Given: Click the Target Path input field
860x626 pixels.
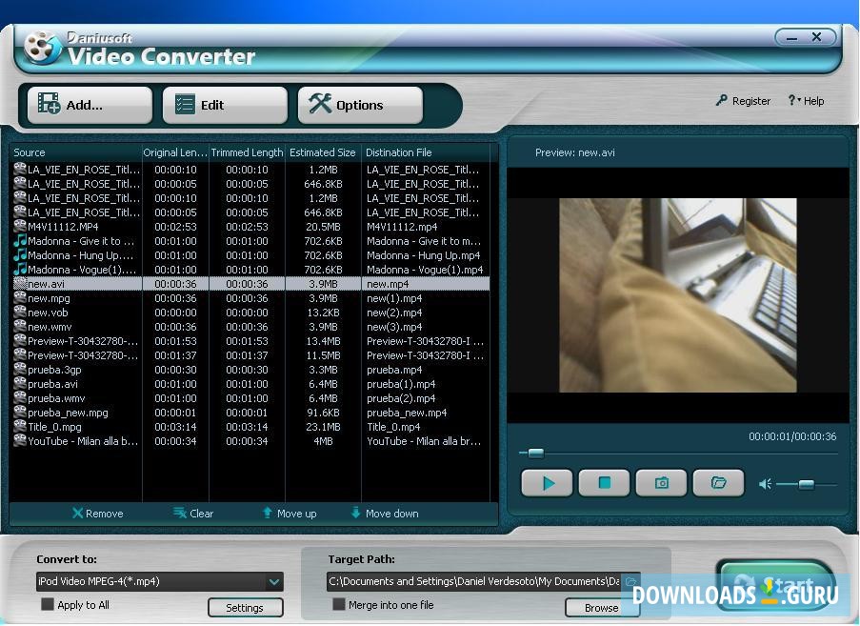Looking at the screenshot, I should pos(474,581).
